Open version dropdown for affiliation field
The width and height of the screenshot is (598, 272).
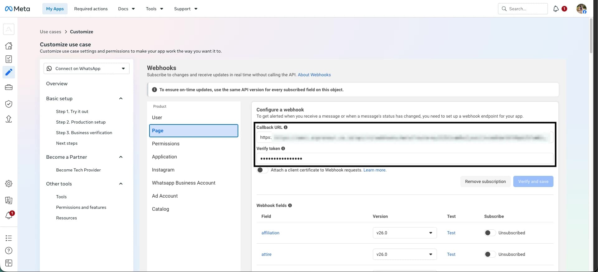point(405,233)
